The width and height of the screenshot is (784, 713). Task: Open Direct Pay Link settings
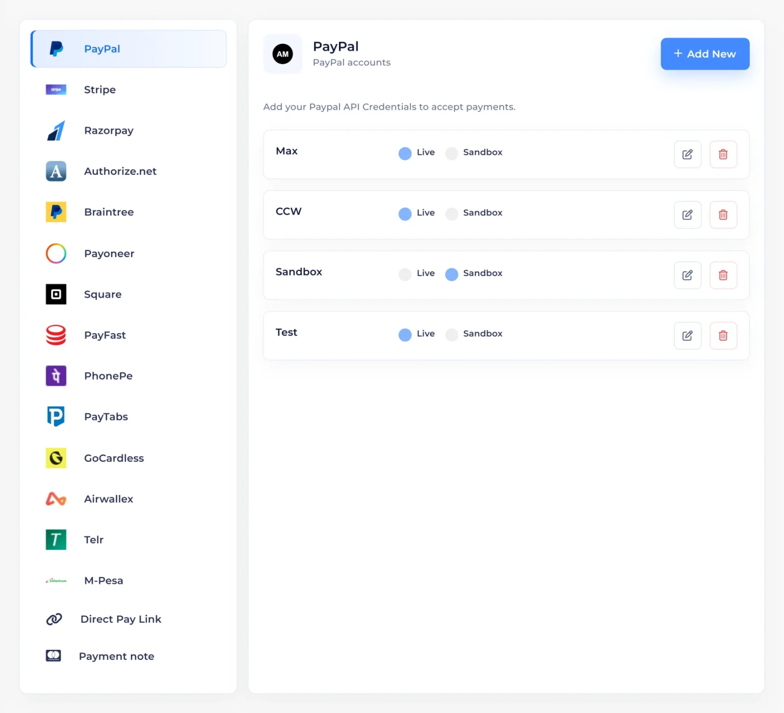pos(128,619)
